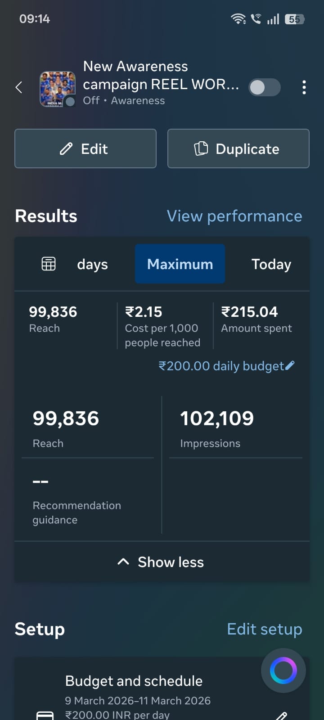
Task: Tap the ₹200.00 daily budget link
Action: [221, 366]
